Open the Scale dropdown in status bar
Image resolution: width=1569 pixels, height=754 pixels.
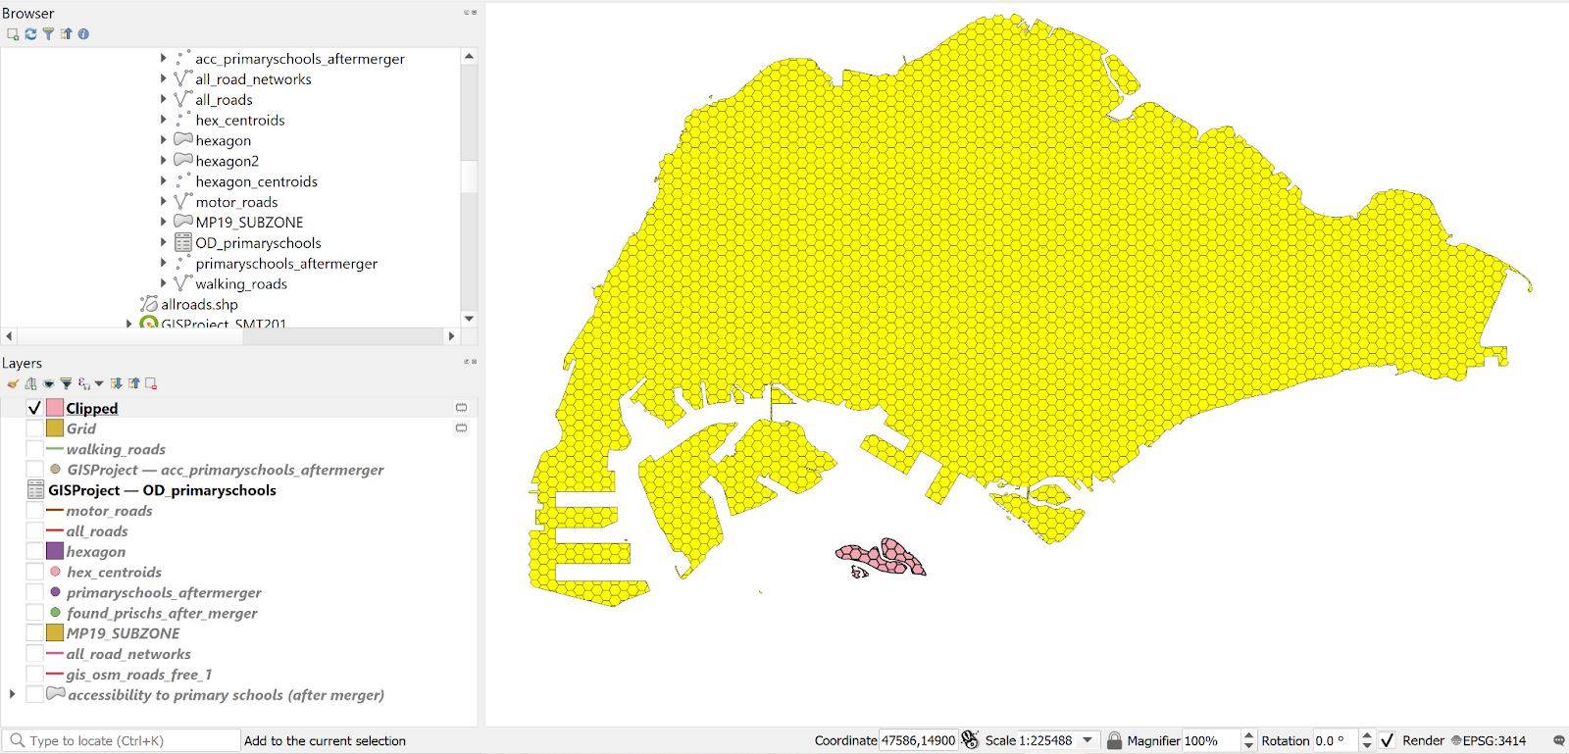coord(1088,741)
